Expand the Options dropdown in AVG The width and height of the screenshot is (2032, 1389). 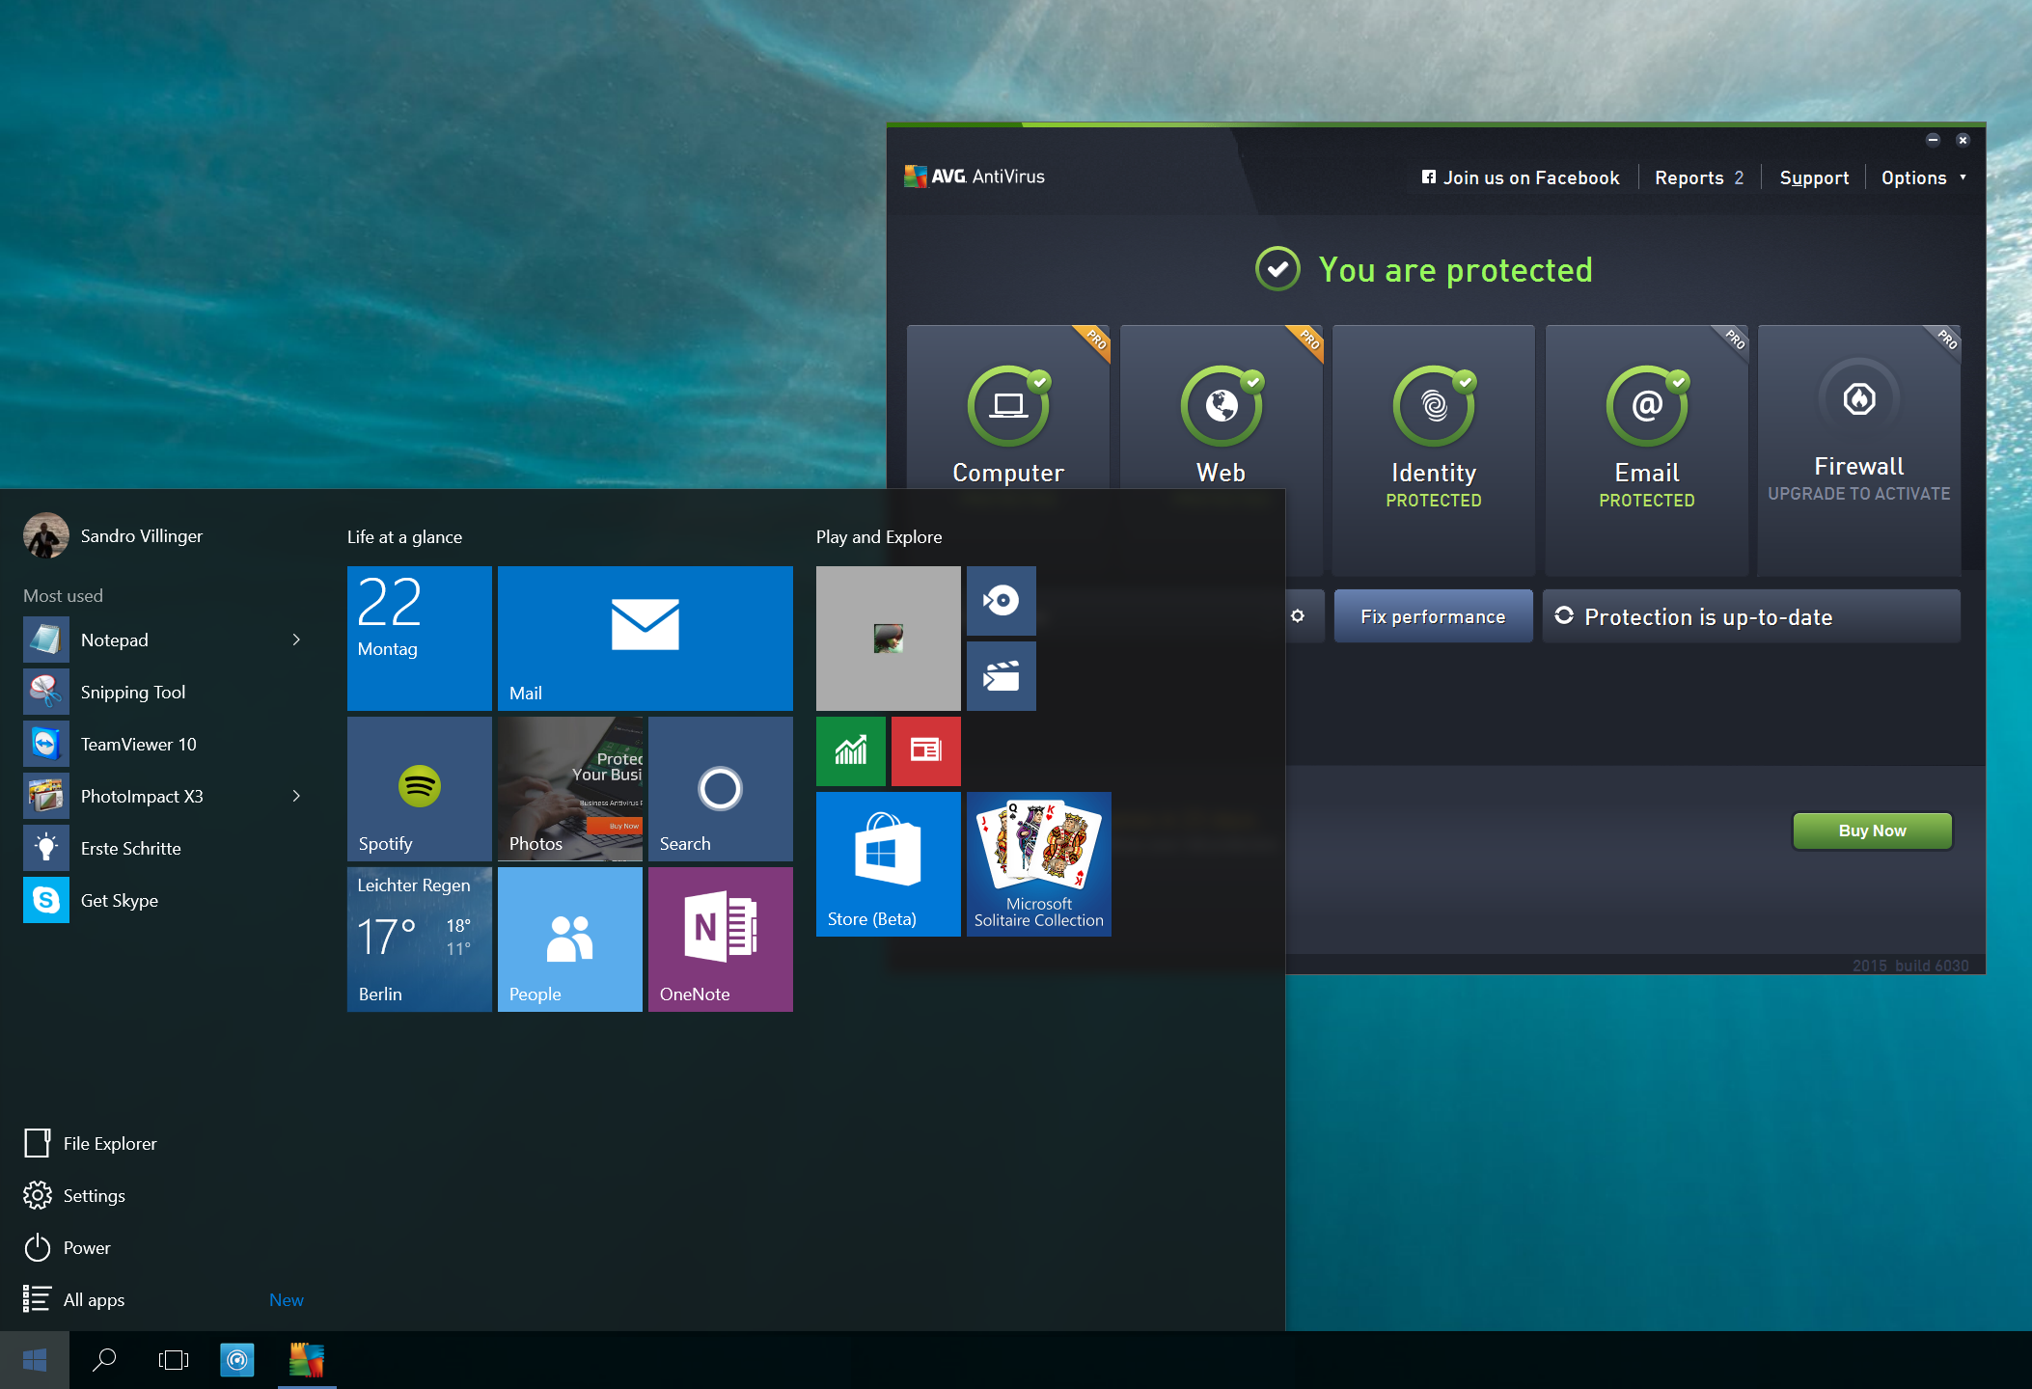click(1923, 177)
